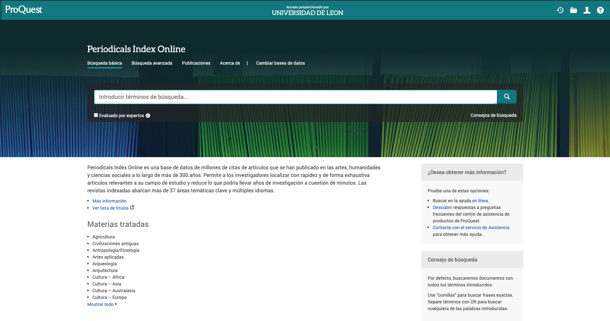Click the Civilizaciones antiguas entry
The height and width of the screenshot is (321, 610).
[x=116, y=244]
